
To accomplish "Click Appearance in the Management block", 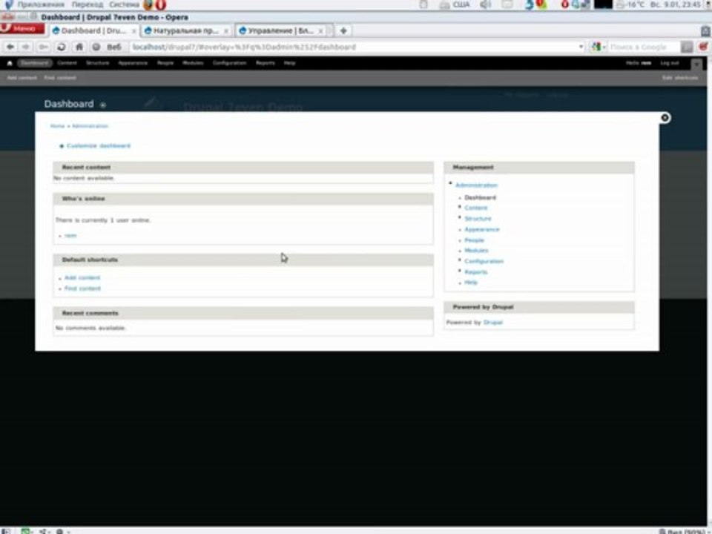I will 482,229.
